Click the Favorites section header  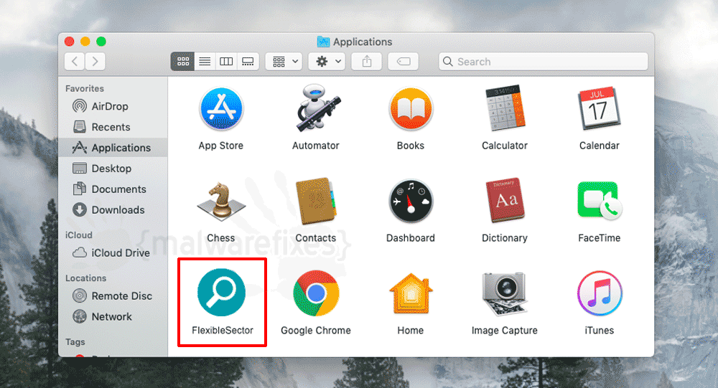coord(85,88)
